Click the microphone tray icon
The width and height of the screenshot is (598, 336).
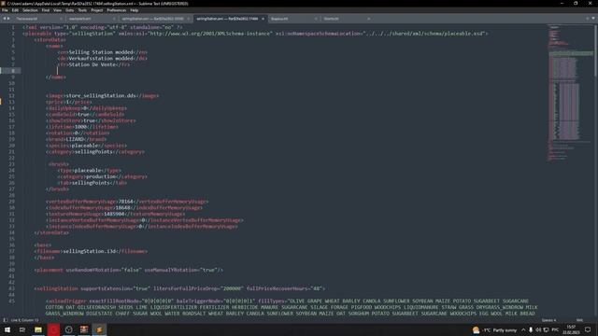click(x=531, y=329)
